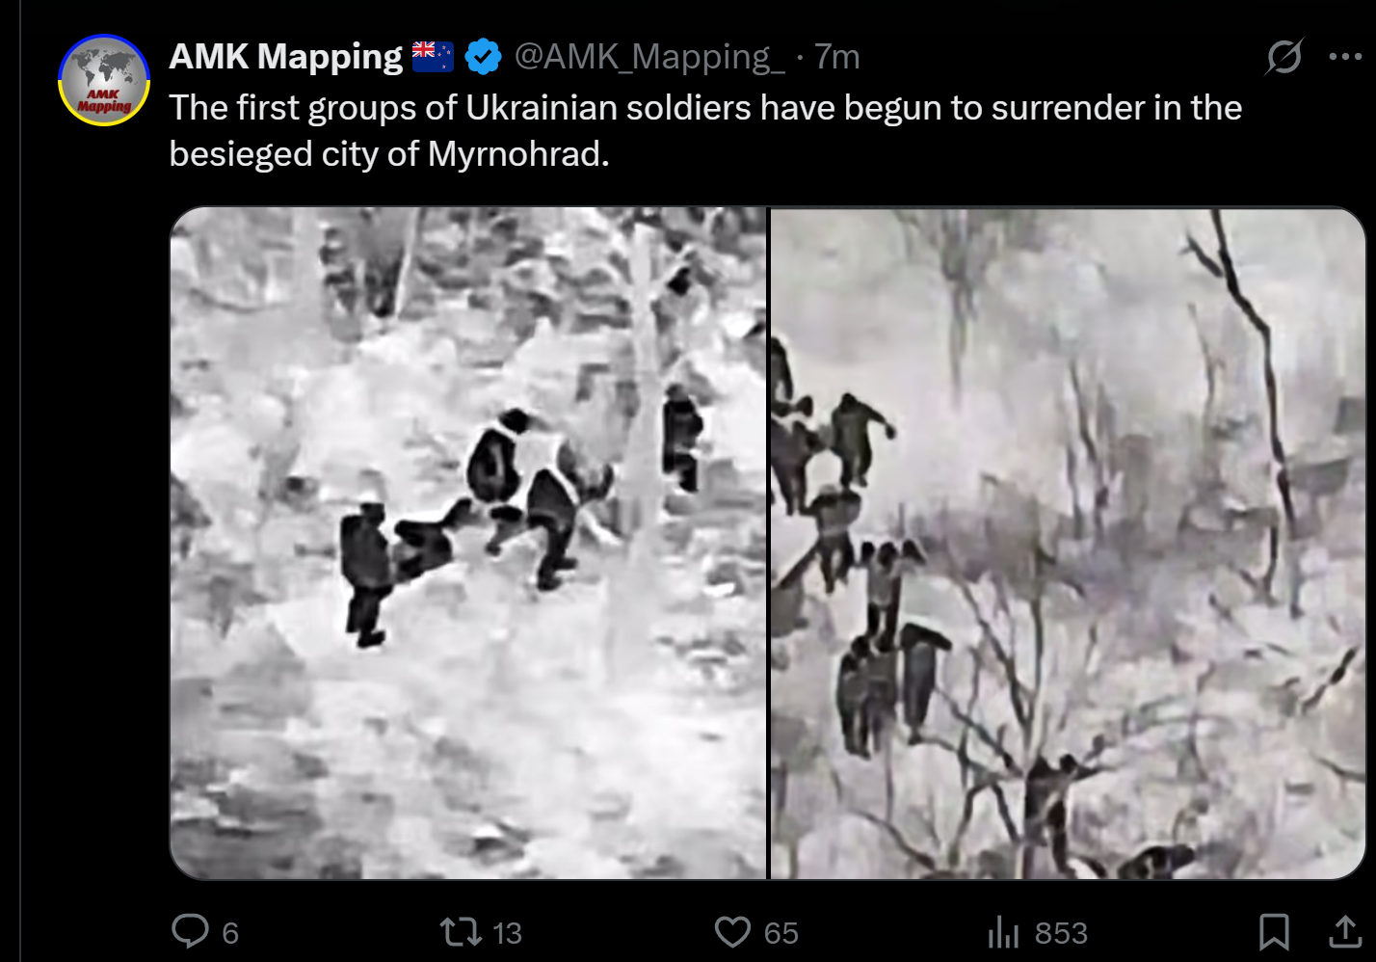Open the AMK Mapping profile avatar
This screenshot has height=962, width=1376.
click(x=104, y=79)
